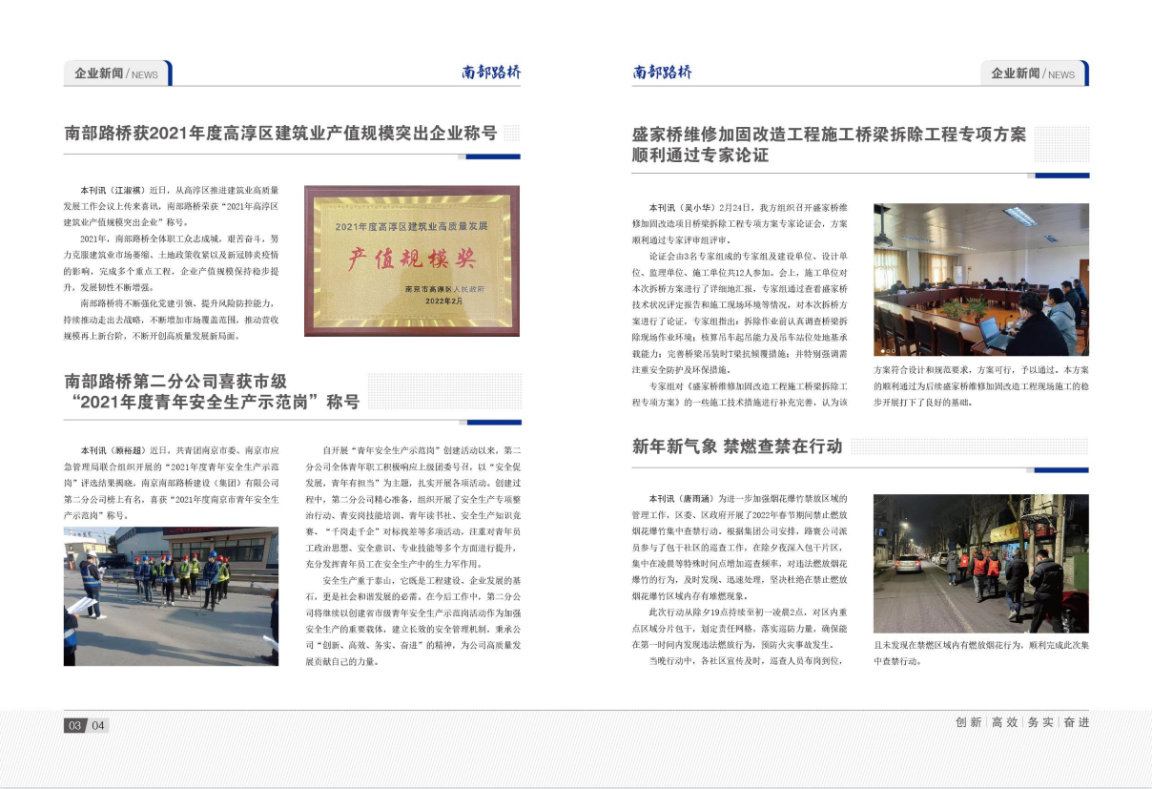
Task: Open the headline 南部路桥获2021年度高淳区建筑业产值规模突出企业称号
Action: click(x=280, y=134)
